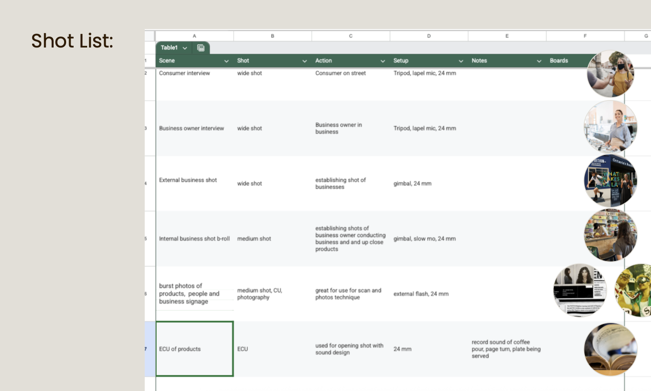Click 'Business owner in business' action cell

click(351, 128)
